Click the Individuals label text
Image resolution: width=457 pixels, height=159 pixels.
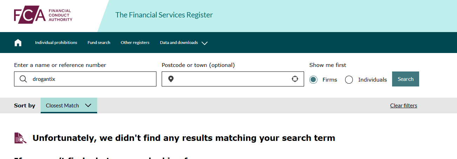[x=372, y=80]
